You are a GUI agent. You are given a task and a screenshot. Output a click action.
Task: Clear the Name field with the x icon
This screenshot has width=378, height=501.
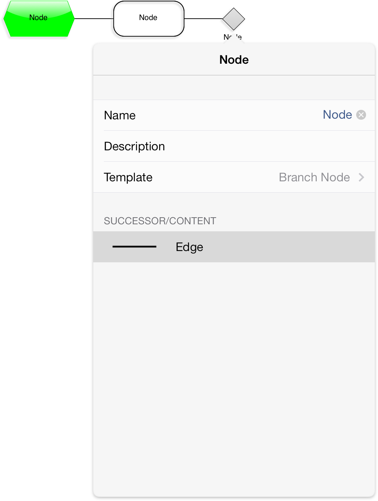tap(361, 115)
